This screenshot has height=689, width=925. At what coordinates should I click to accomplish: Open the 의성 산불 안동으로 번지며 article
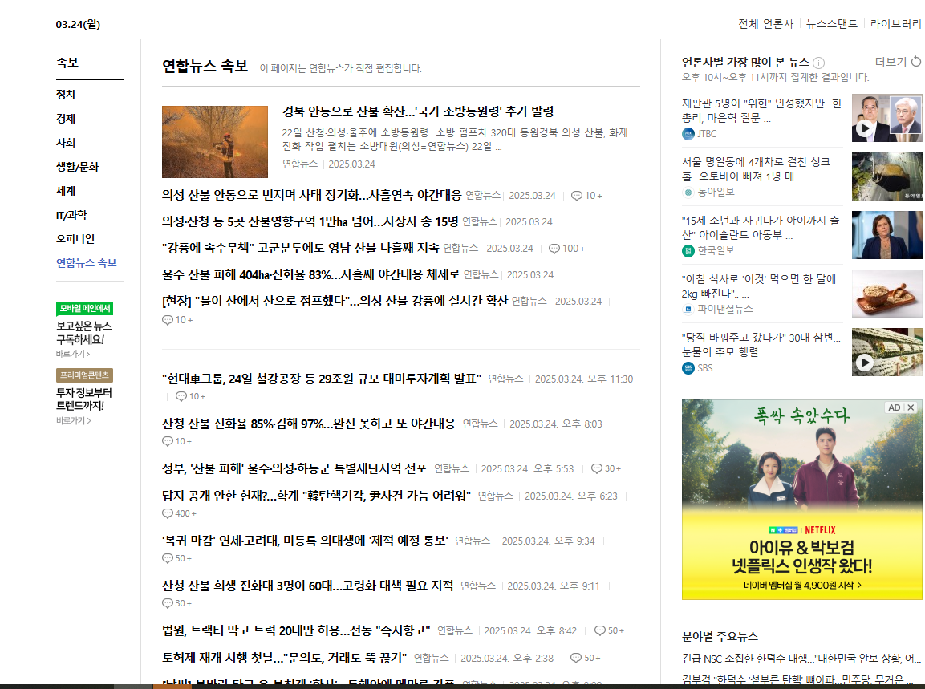point(311,195)
